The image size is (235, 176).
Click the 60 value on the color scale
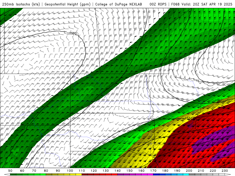[x=22, y=171]
